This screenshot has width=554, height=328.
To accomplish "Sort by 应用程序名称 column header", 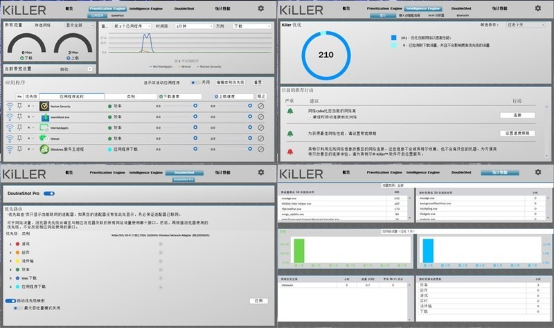I will (72, 96).
